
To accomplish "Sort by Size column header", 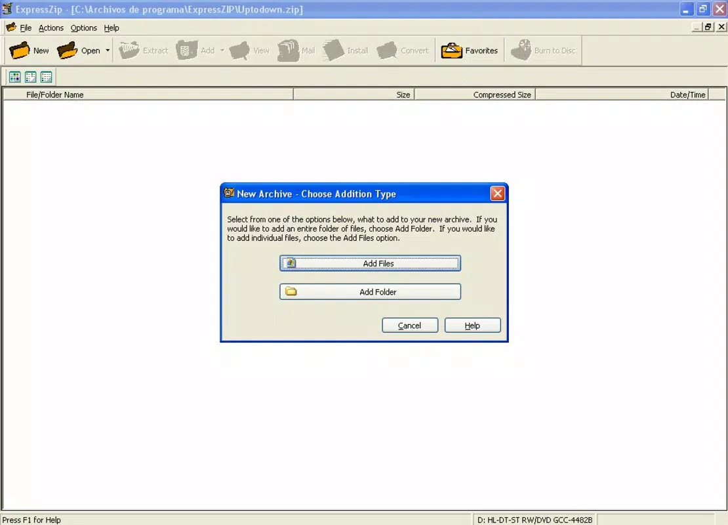I will pos(354,94).
